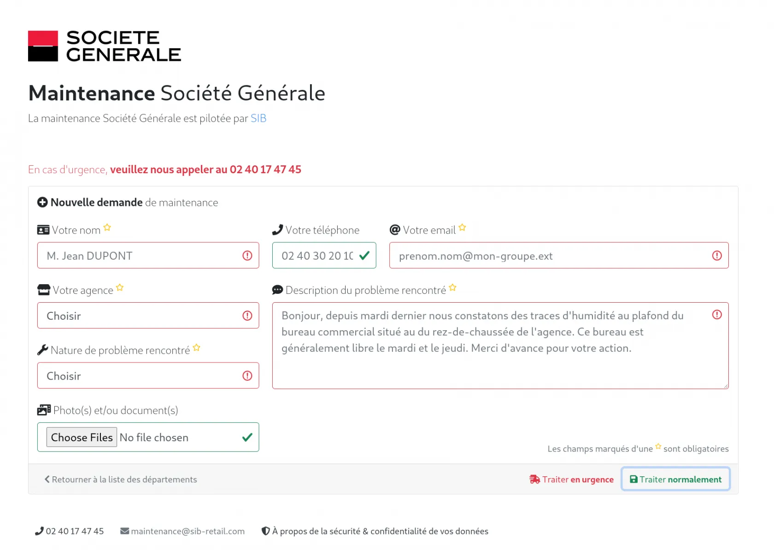The image size is (774, 550).
Task: Click the photo icon beside Photo(s) label
Action: [x=44, y=410]
